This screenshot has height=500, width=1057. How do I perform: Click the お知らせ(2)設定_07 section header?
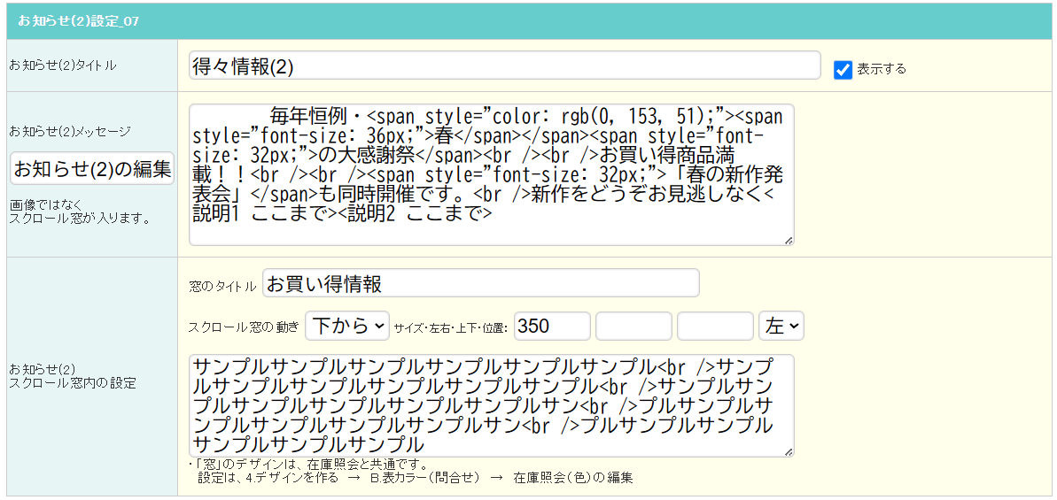pyautogui.click(x=528, y=21)
